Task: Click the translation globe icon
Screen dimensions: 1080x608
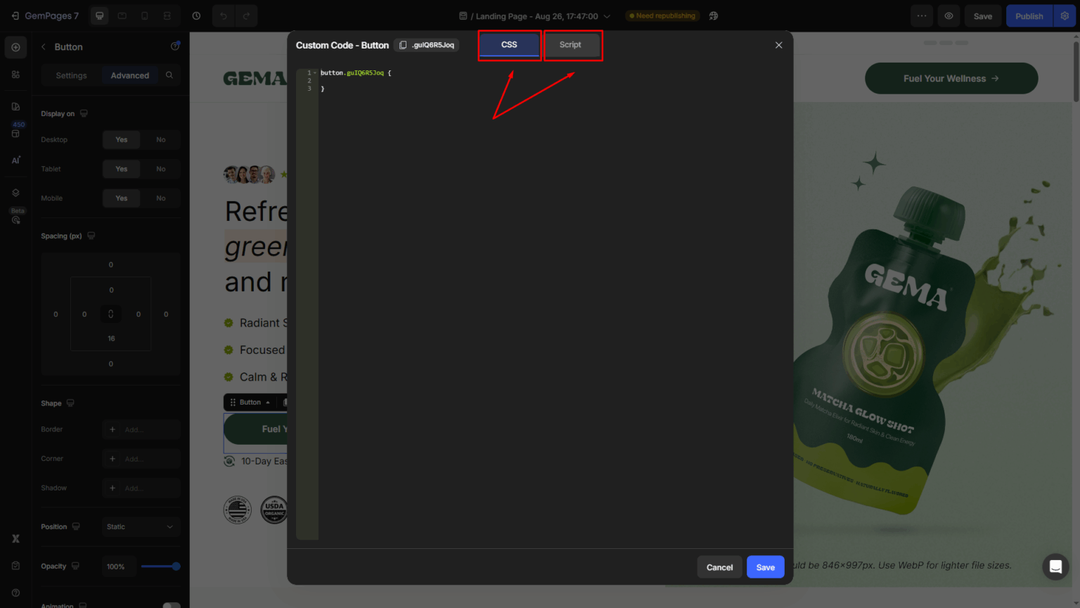Action: [714, 15]
